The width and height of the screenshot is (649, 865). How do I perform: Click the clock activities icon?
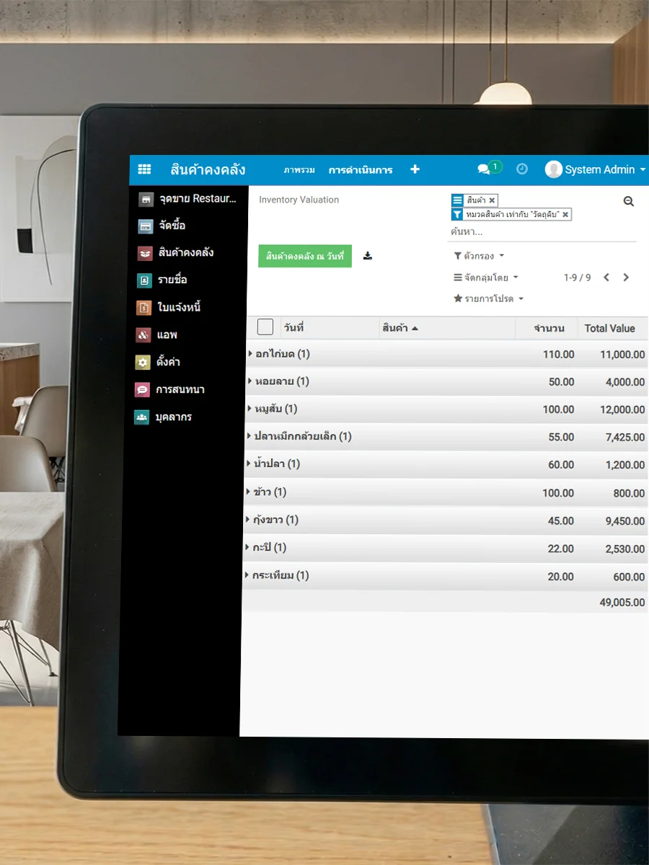522,169
